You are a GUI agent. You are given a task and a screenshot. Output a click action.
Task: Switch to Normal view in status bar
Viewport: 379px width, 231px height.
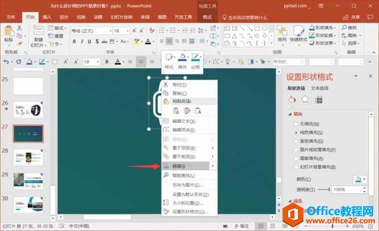click(261, 226)
